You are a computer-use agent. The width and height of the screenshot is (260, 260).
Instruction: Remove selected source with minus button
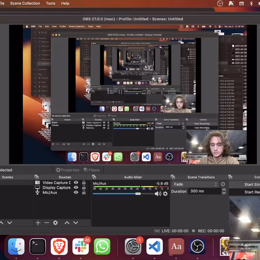[46, 223]
